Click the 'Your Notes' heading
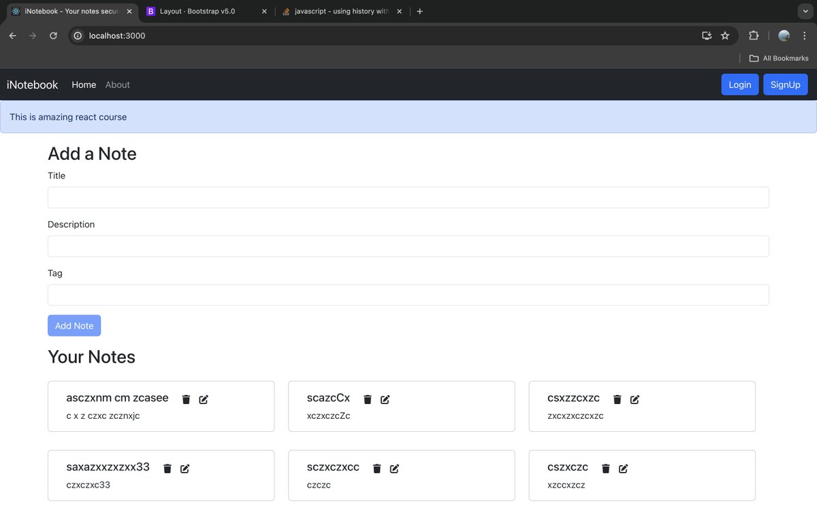This screenshot has height=510, width=817. pos(92,357)
